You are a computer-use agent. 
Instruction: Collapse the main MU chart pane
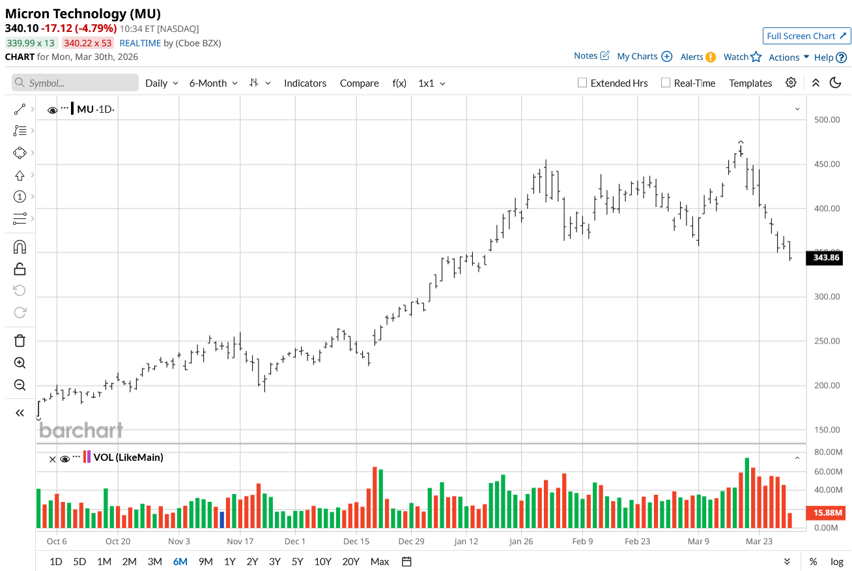[797, 109]
